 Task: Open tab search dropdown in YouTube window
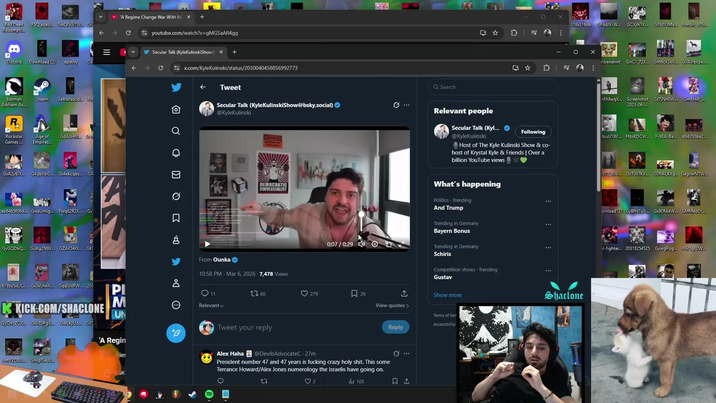tap(100, 17)
